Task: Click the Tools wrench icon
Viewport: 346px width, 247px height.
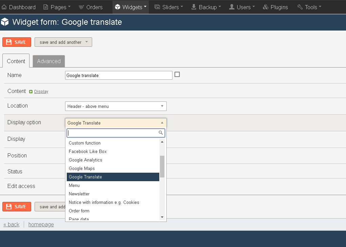Action: (300, 7)
